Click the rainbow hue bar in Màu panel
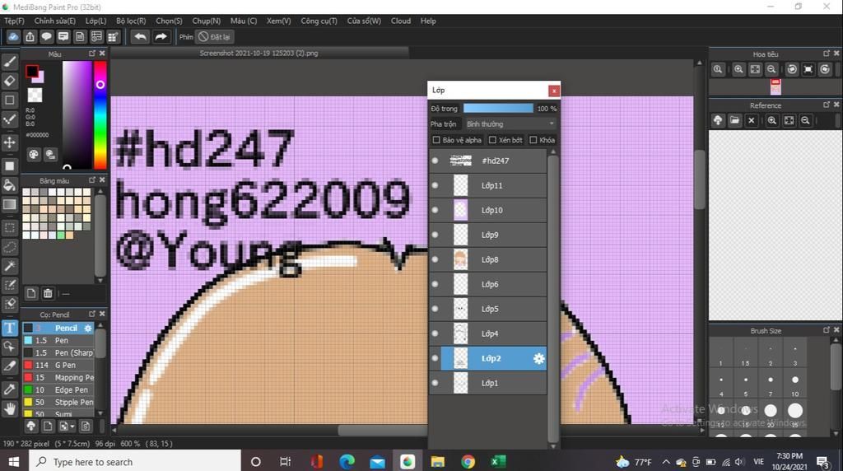 coord(100,115)
